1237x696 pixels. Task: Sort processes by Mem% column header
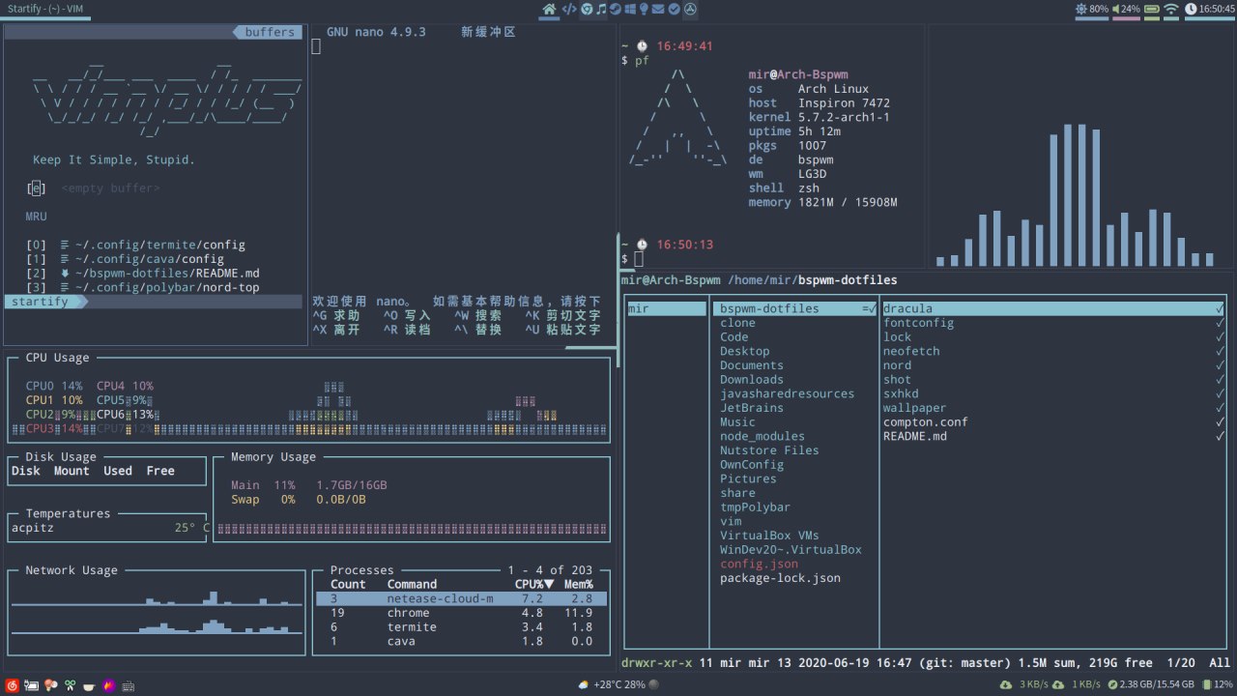(578, 584)
